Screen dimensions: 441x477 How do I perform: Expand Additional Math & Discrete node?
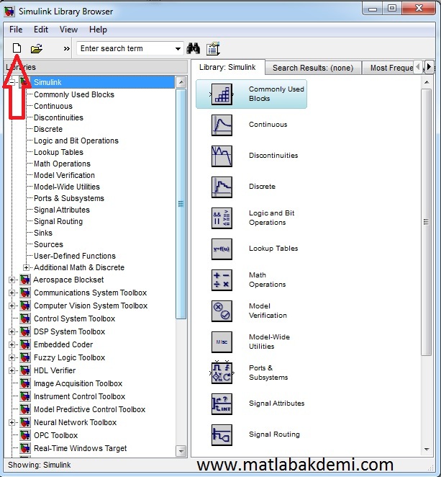coord(26,267)
